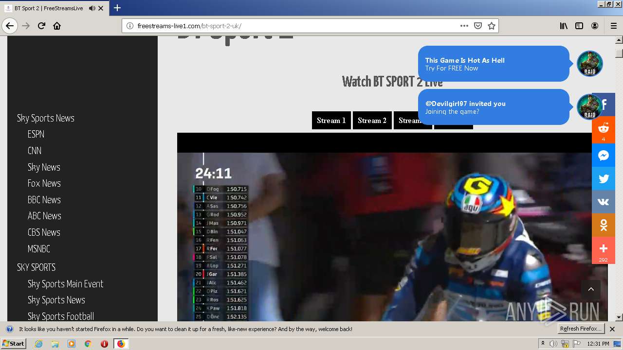Select Firefox taskbar button
Image resolution: width=623 pixels, height=350 pixels.
pyautogui.click(x=121, y=344)
